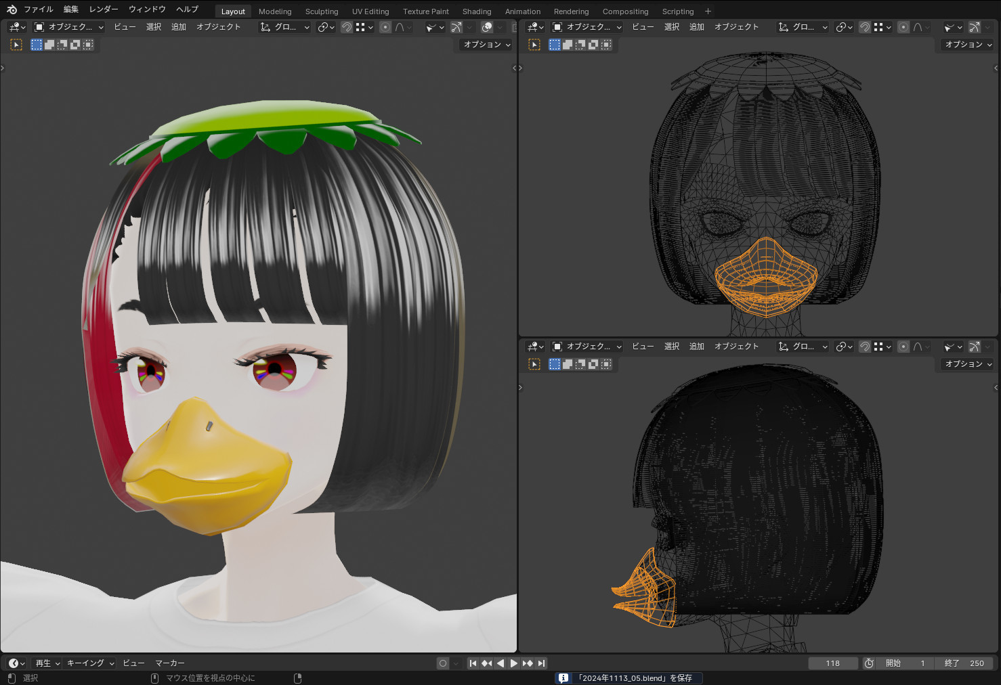Expand the オプション popover

coord(485,45)
